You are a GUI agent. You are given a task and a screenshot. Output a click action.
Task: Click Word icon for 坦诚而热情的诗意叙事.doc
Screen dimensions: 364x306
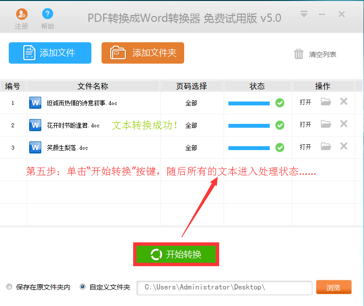35,103
